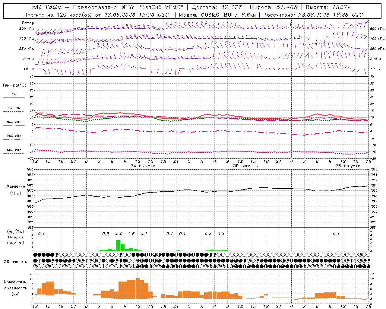Click the longitude value Долгота: 87.377
The image size is (386, 309).
[217, 7]
